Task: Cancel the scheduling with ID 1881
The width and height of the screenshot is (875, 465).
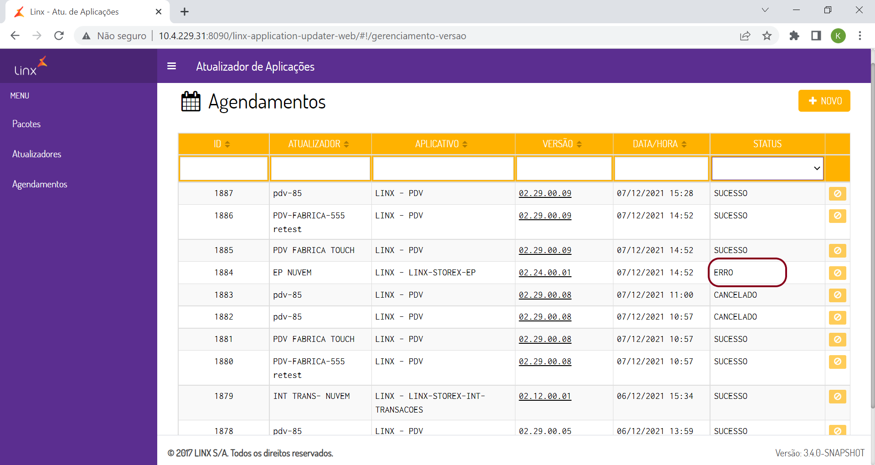Action: (837, 340)
